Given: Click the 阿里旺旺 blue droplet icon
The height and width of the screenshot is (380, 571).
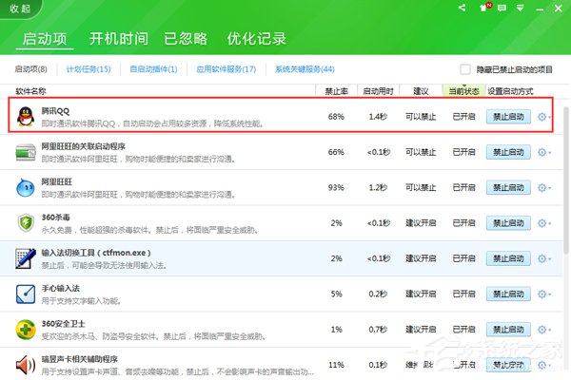Looking at the screenshot, I should pos(26,188).
